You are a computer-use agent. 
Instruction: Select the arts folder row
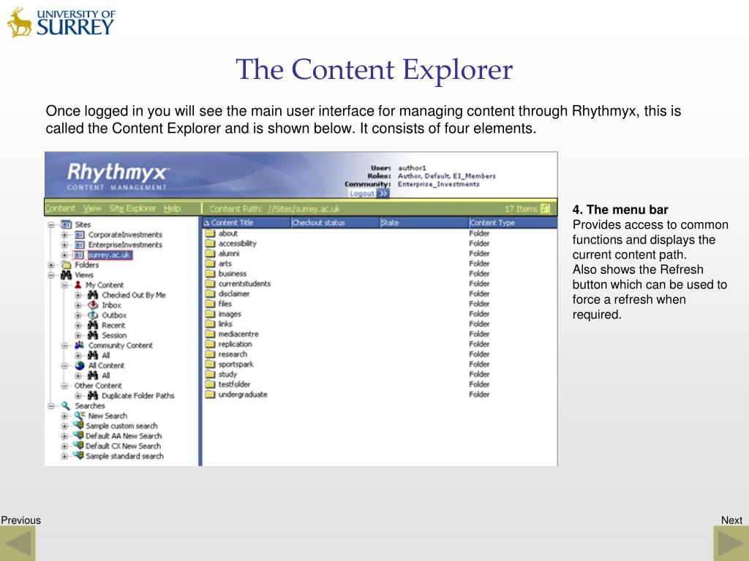[x=380, y=263]
